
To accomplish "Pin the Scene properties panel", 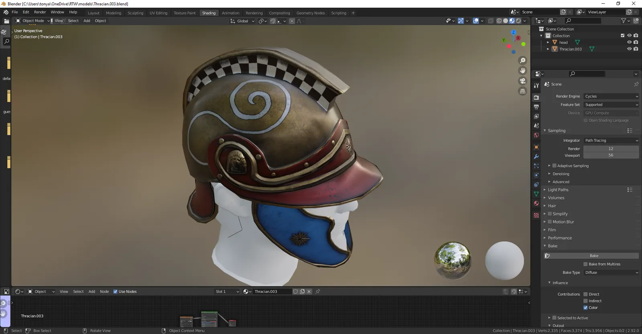I will tap(636, 84).
